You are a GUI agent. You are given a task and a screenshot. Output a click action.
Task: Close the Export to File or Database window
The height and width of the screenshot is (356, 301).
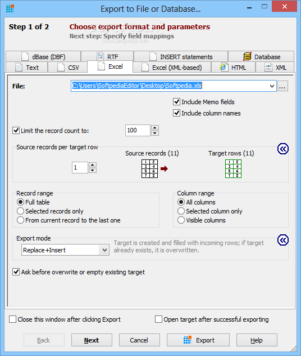pos(285,6)
